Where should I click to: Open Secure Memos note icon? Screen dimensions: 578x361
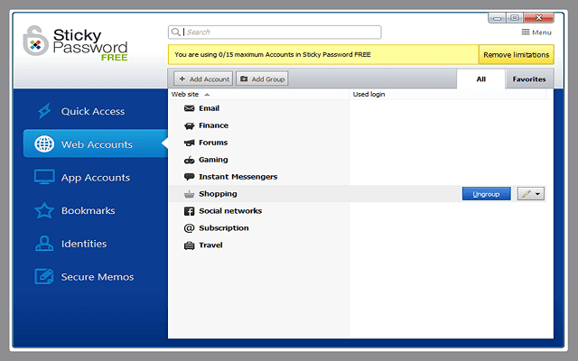(x=44, y=277)
